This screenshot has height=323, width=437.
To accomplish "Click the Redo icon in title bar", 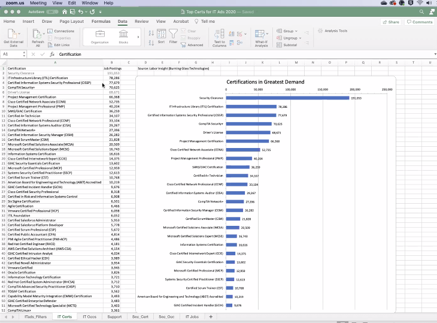I will pyautogui.click(x=93, y=12).
